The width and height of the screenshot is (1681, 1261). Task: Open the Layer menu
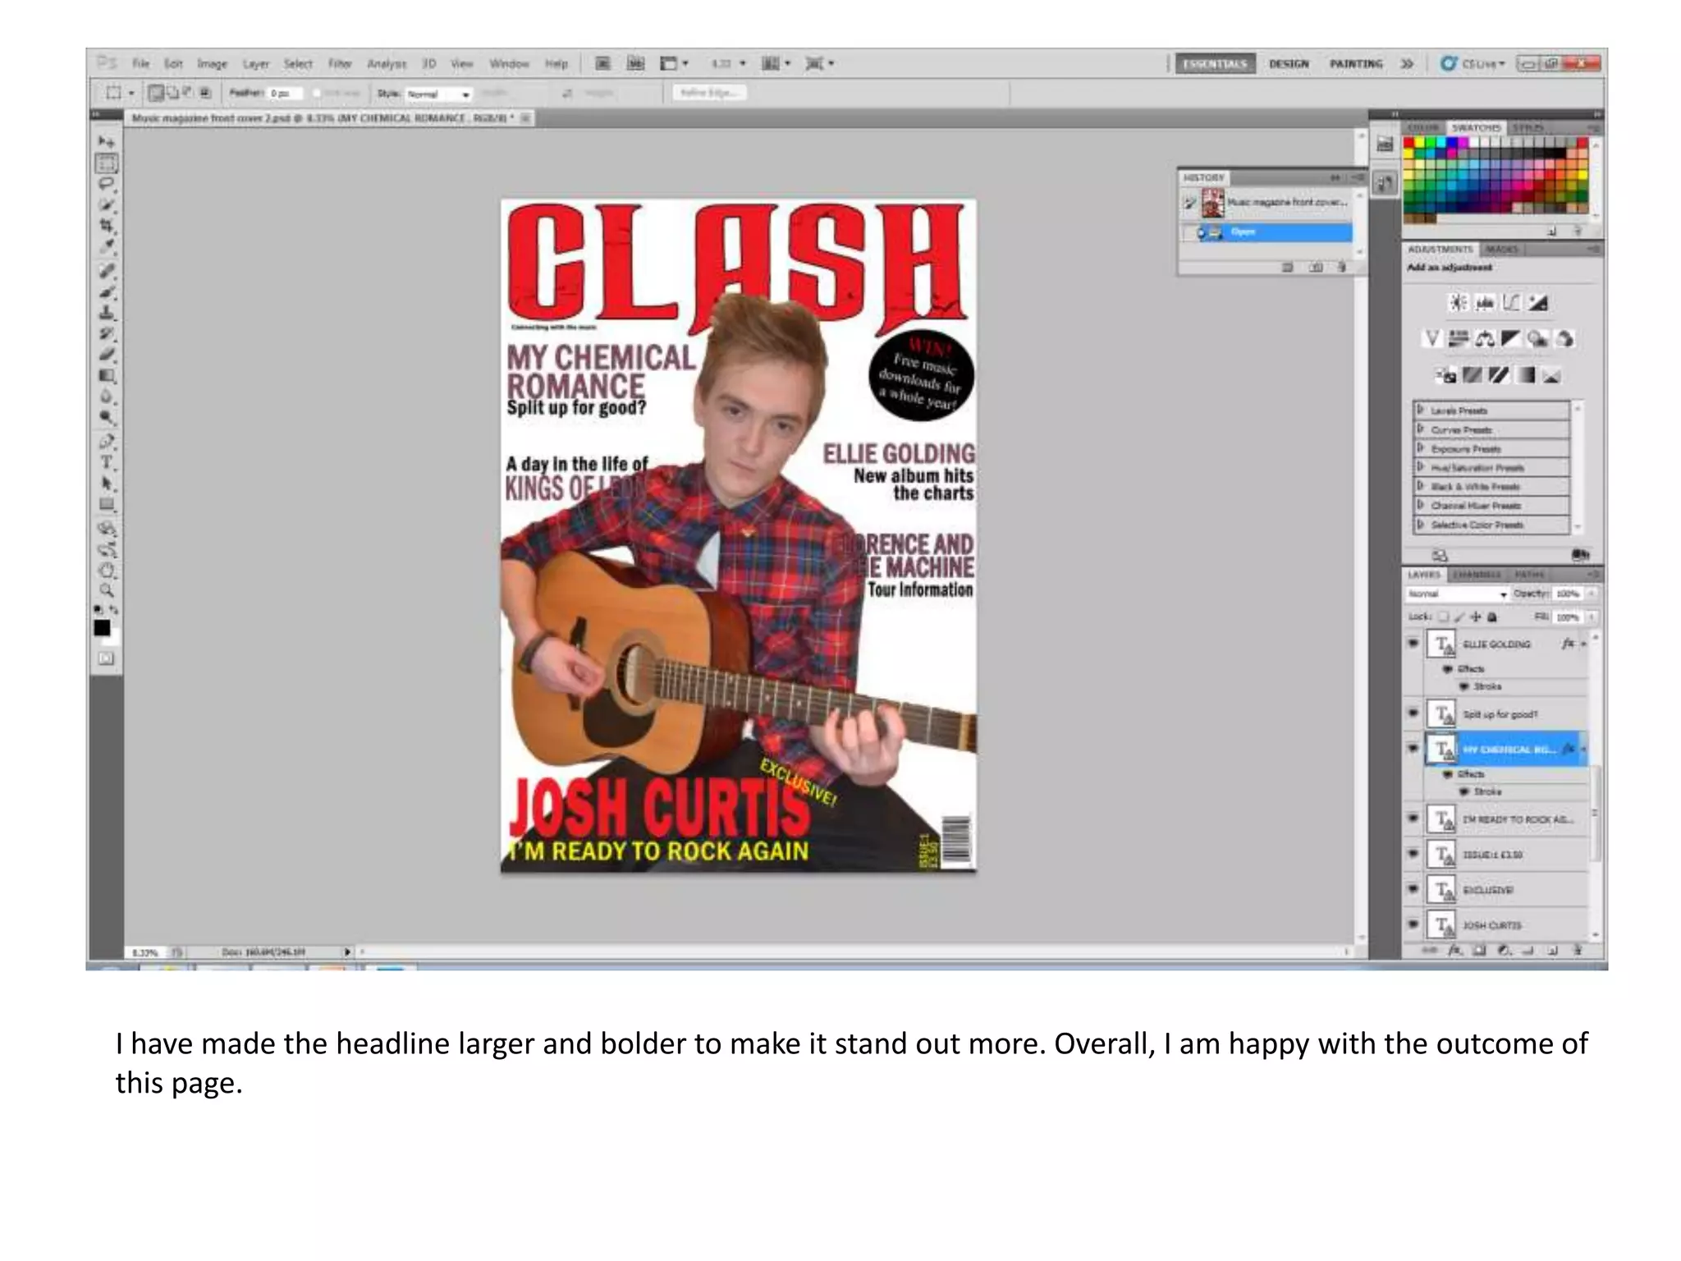tap(255, 63)
